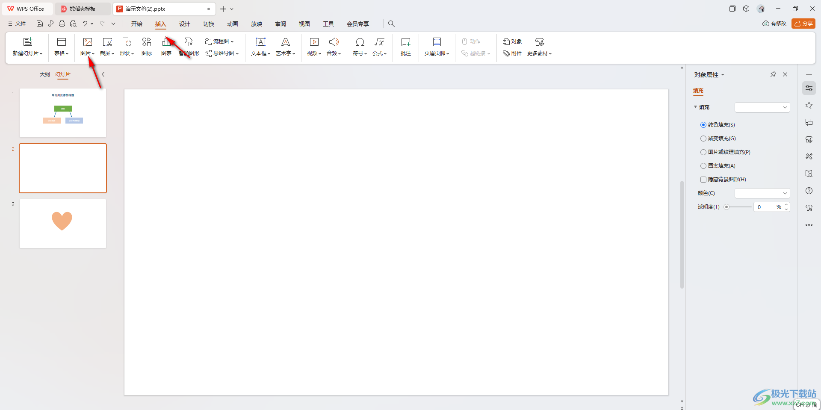Click the Header and Footer icon

[x=437, y=42]
